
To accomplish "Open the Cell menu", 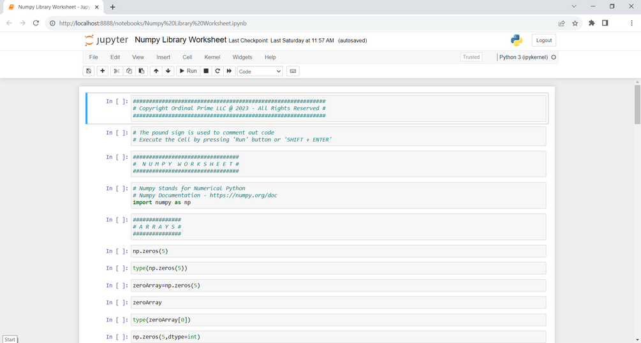I will click(x=188, y=57).
